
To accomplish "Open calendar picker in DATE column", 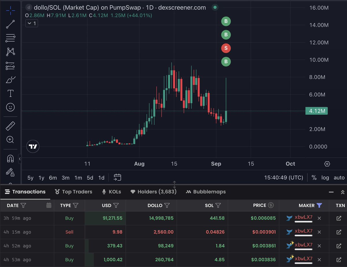I will pos(49,206).
